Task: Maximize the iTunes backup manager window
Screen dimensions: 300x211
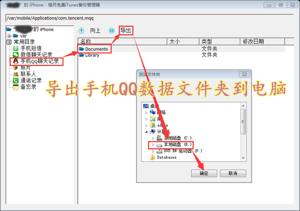Action: [280, 5]
